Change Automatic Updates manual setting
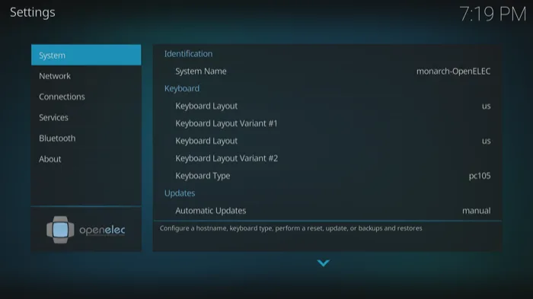The height and width of the screenshot is (299, 533). coord(327,210)
